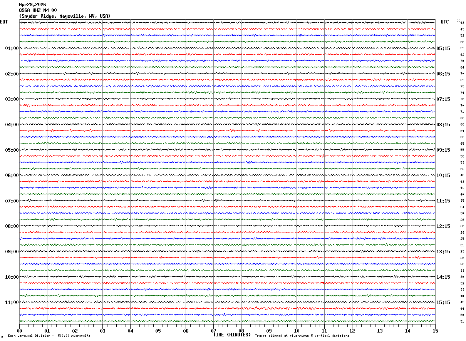
Task: Click the 15:15 UTC time label
Action: tap(443, 303)
